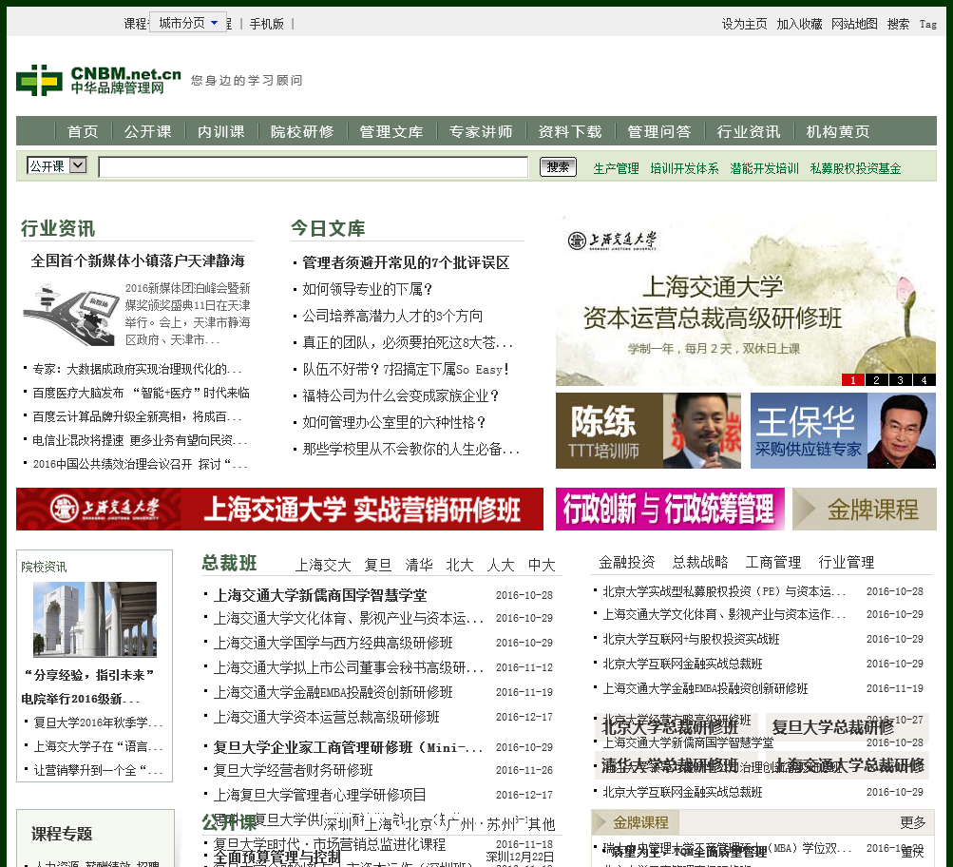Image resolution: width=953 pixels, height=867 pixels.
Task: Click the 私募股权投资基金 hot keyword
Action: point(856,168)
